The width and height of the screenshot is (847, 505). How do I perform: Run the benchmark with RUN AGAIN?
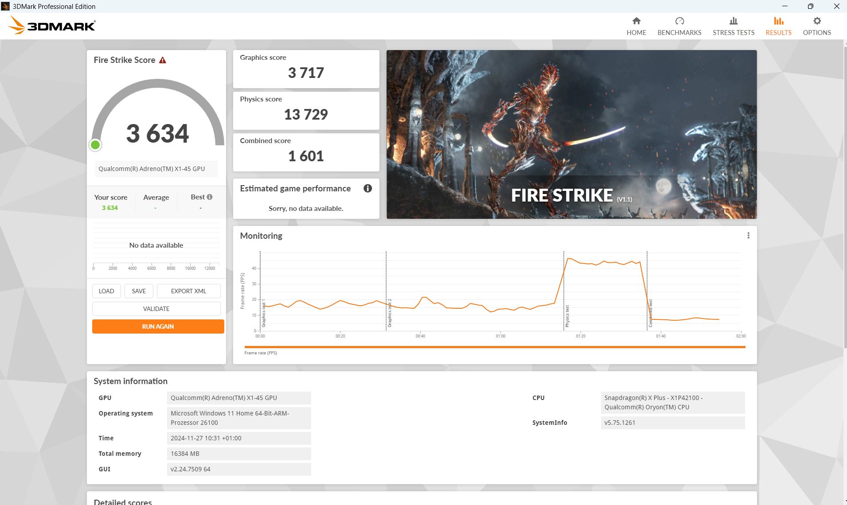(158, 326)
